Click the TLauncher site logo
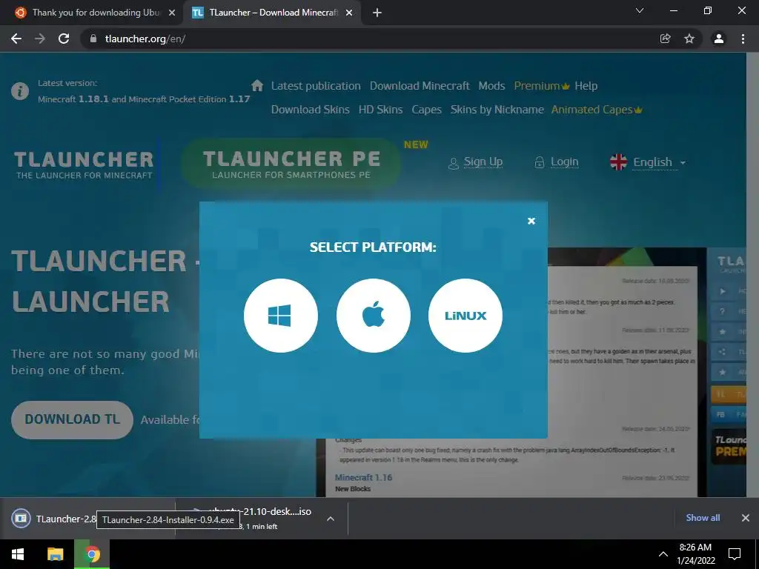The image size is (759, 569). click(84, 165)
